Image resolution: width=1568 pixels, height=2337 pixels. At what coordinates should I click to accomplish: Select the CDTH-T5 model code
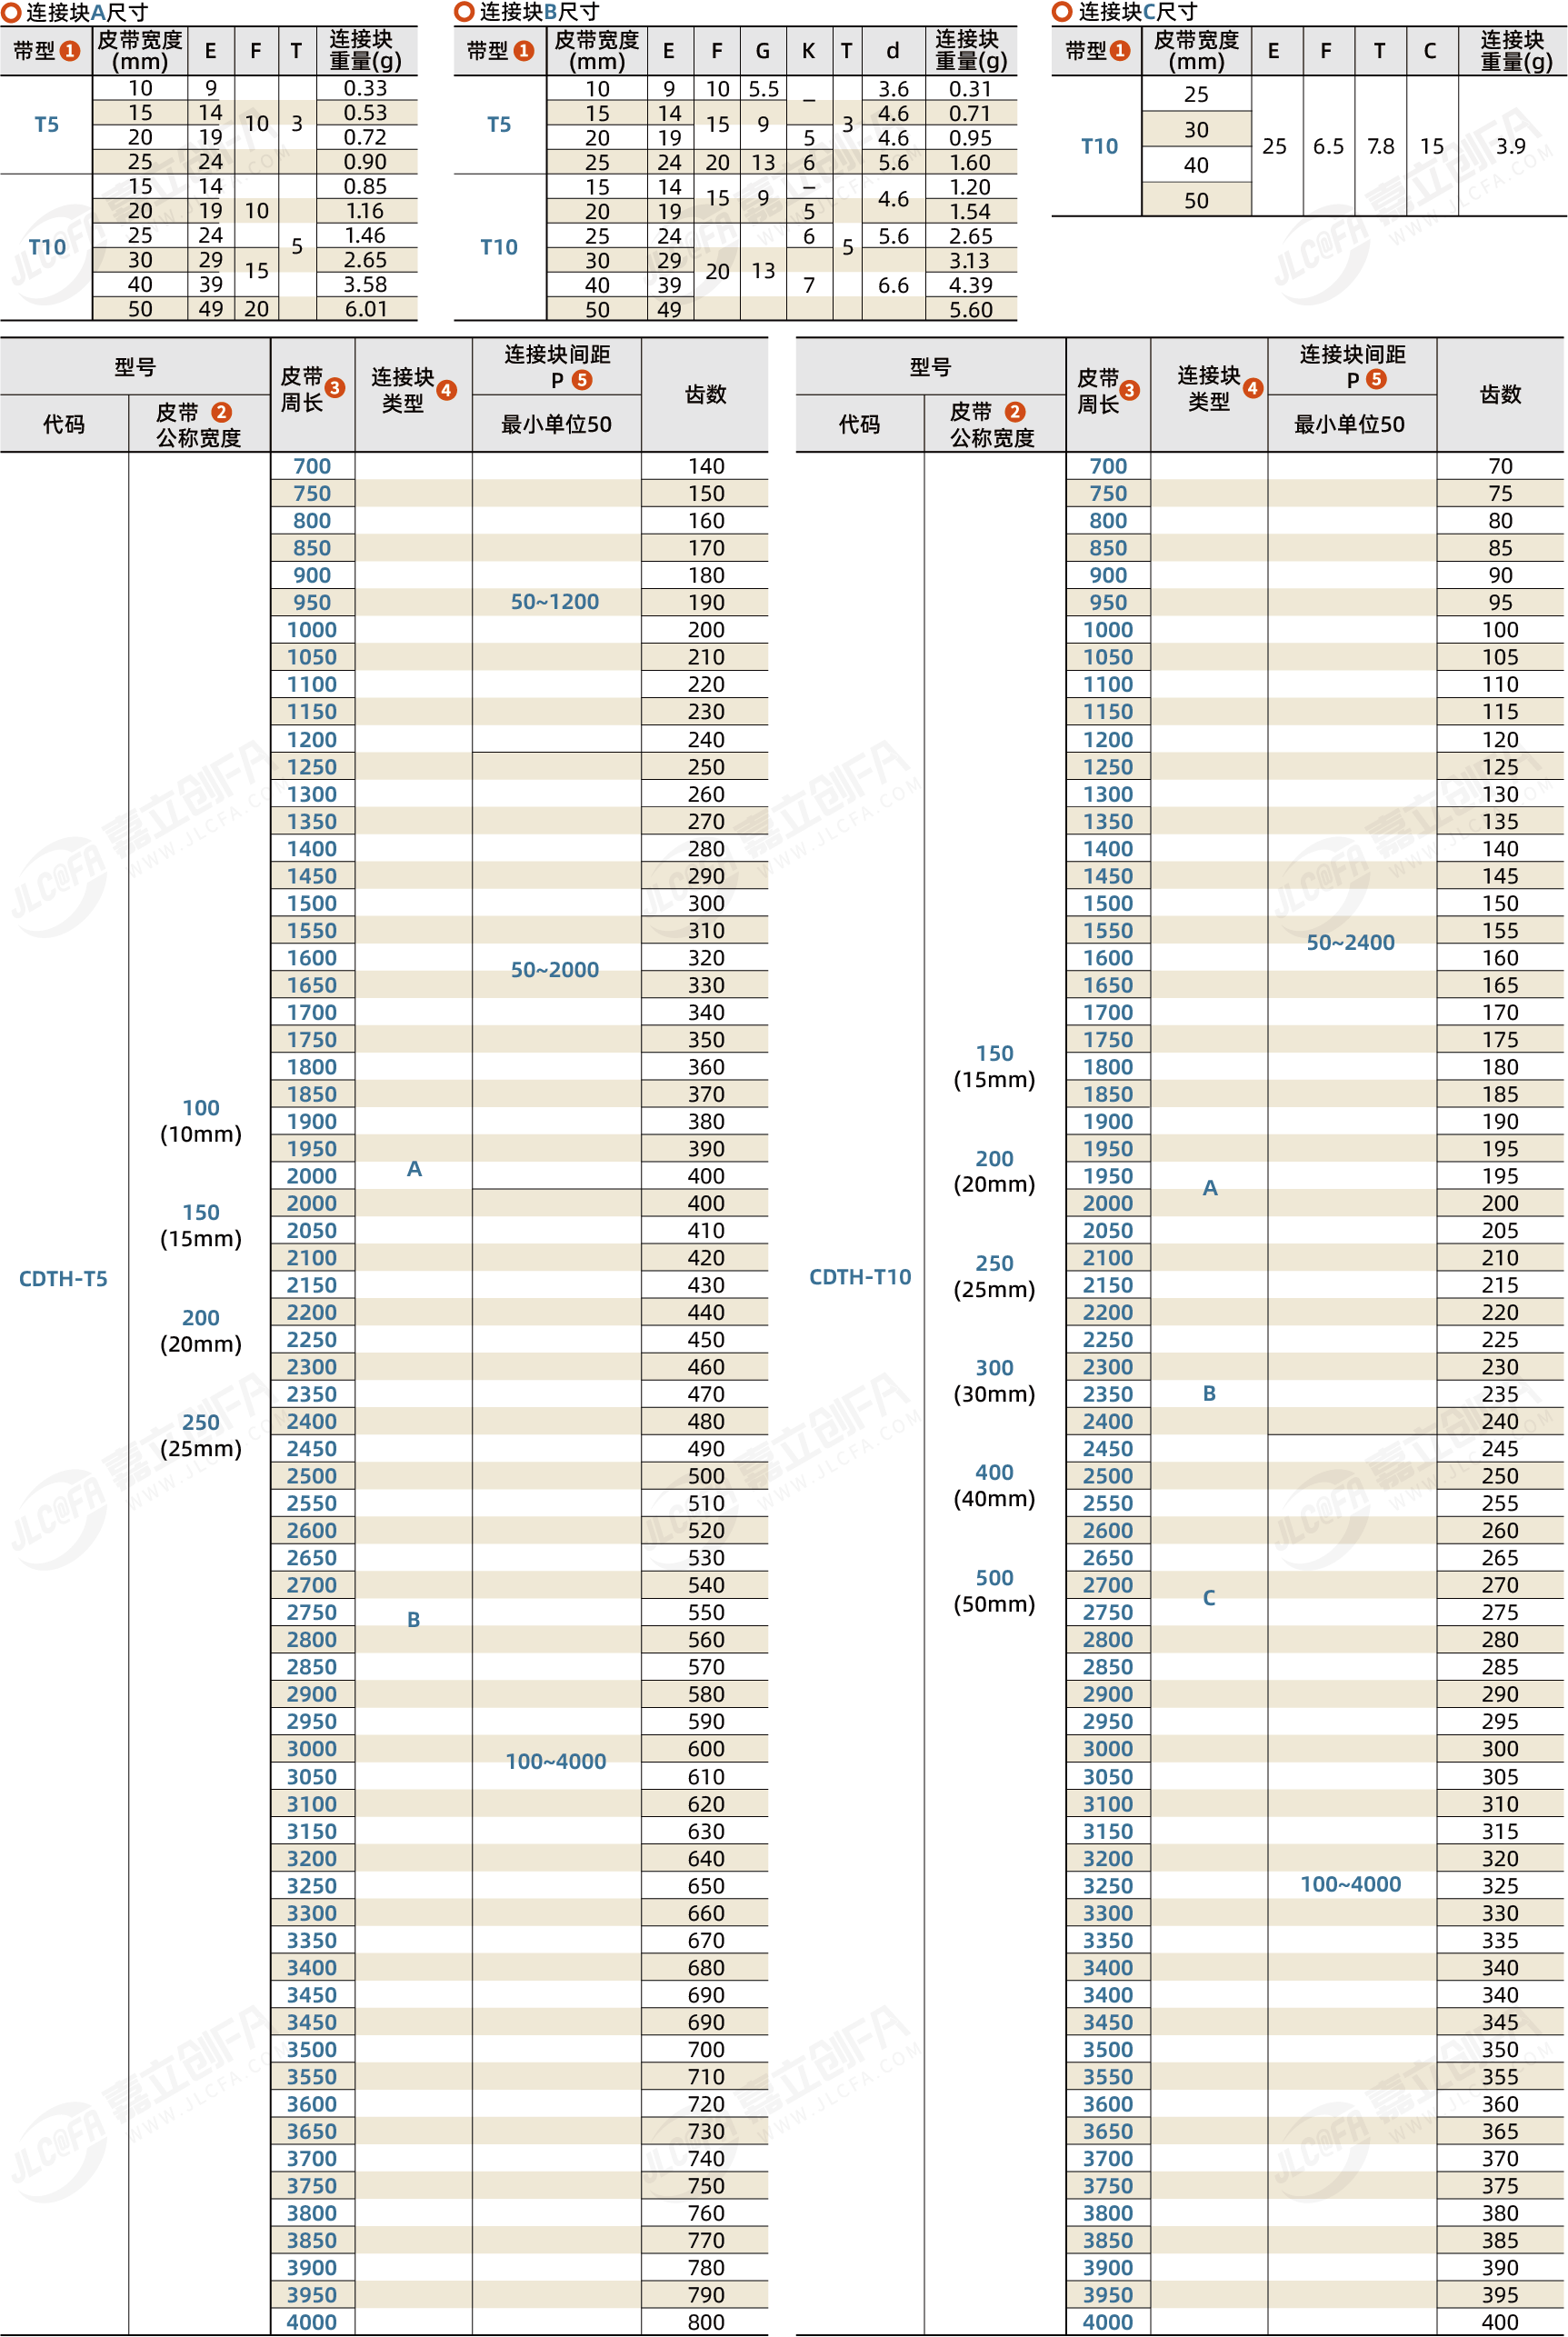63,1278
